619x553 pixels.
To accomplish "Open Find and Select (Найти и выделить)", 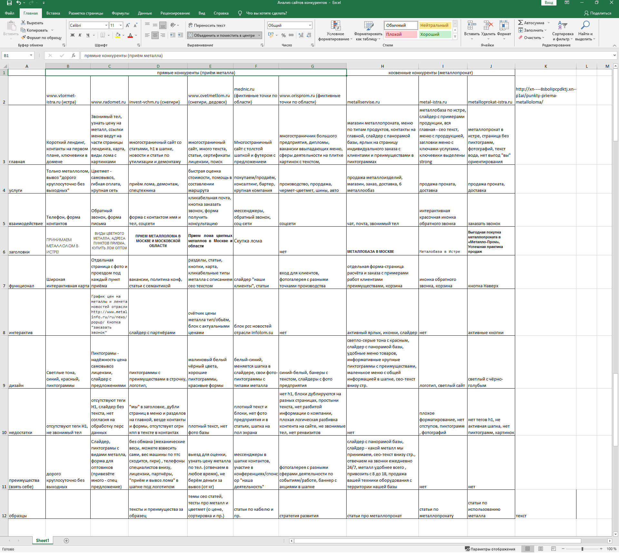I will click(585, 31).
